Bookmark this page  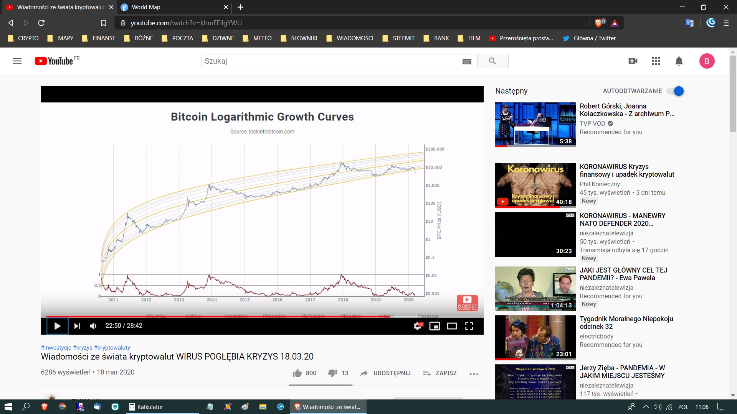(103, 23)
